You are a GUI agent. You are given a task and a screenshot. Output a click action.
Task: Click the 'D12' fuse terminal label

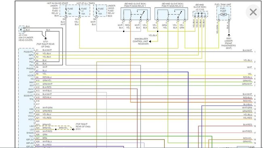tap(77, 19)
